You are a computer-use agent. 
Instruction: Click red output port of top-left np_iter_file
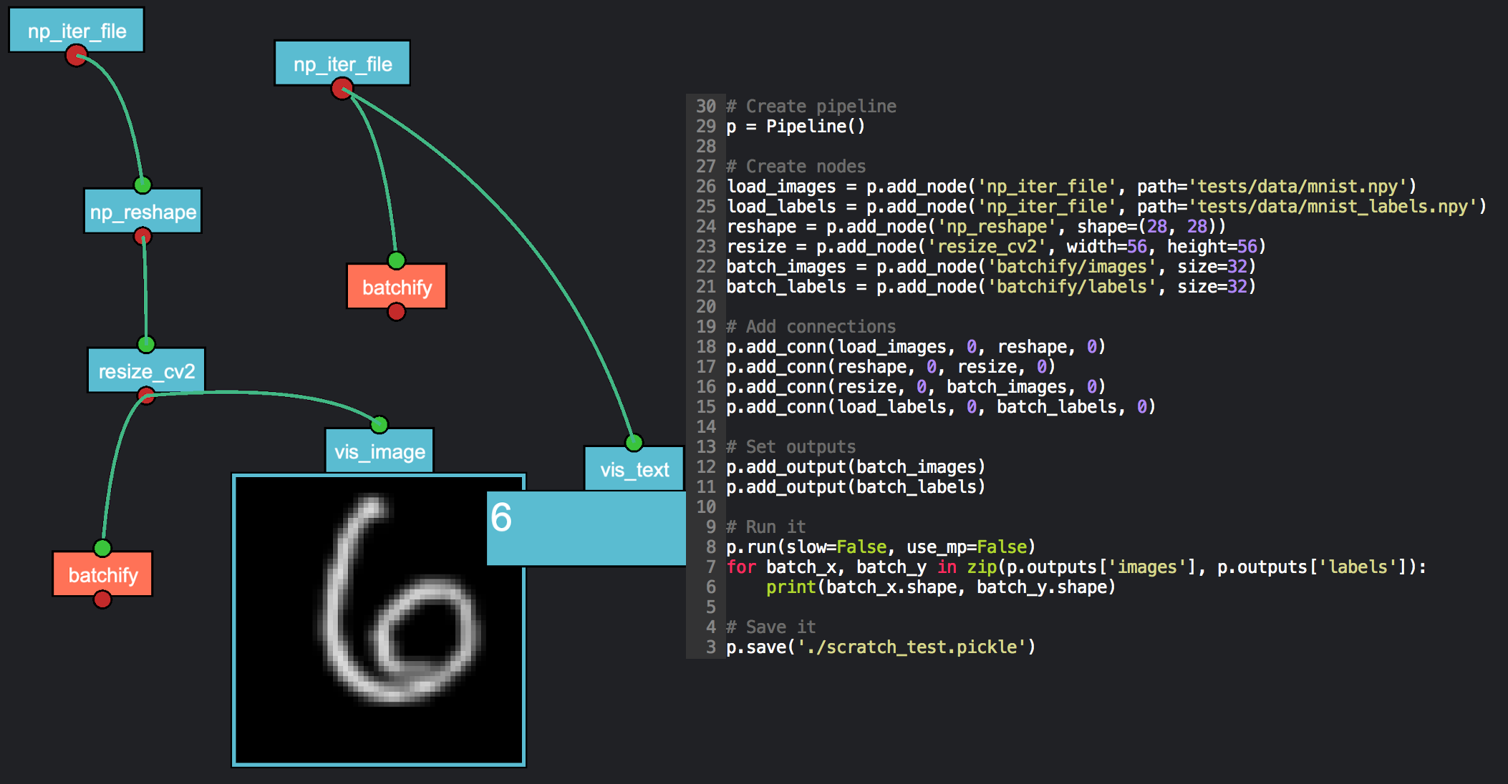tap(76, 55)
